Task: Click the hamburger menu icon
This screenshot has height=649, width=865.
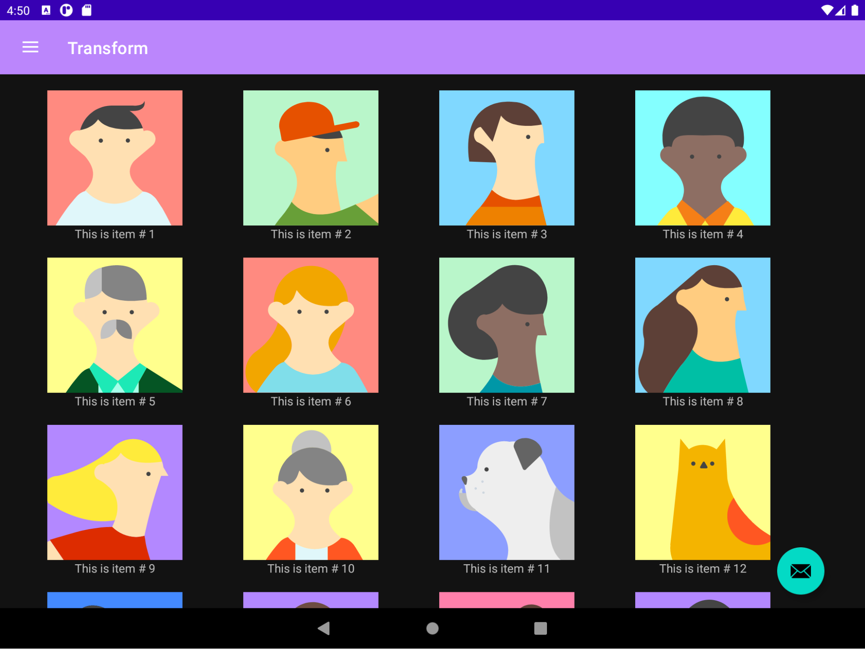Action: pyautogui.click(x=29, y=48)
